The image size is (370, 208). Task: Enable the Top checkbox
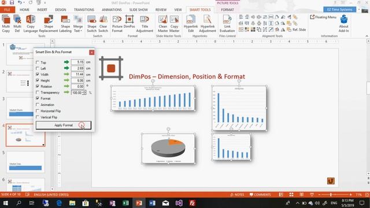pyautogui.click(x=37, y=62)
